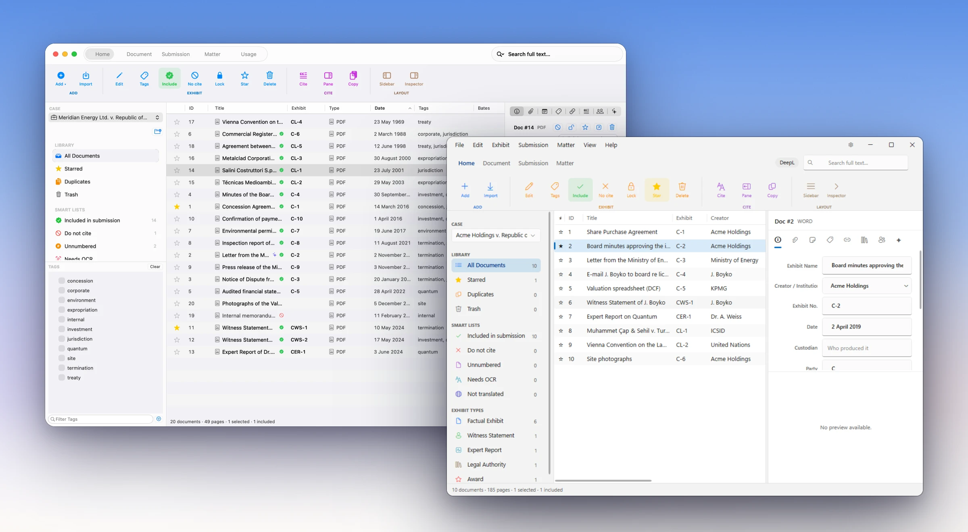Image resolution: width=968 pixels, height=532 pixels.
Task: Open Duplicates in the Mac Library sidebar
Action: [x=106, y=181]
